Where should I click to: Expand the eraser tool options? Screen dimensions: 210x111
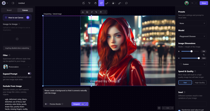pos(122,3)
